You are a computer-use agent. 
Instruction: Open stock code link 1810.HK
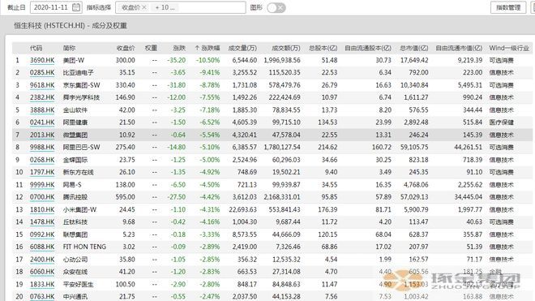point(42,210)
